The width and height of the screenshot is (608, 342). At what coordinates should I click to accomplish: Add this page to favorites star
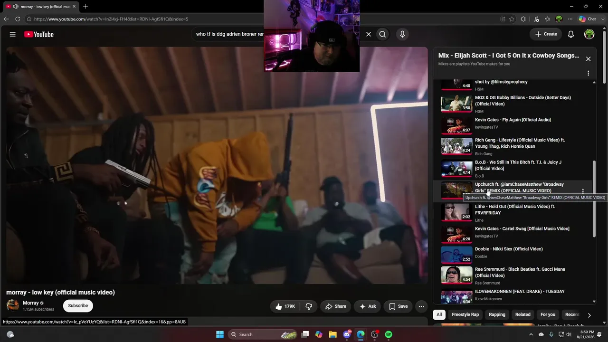[512, 19]
